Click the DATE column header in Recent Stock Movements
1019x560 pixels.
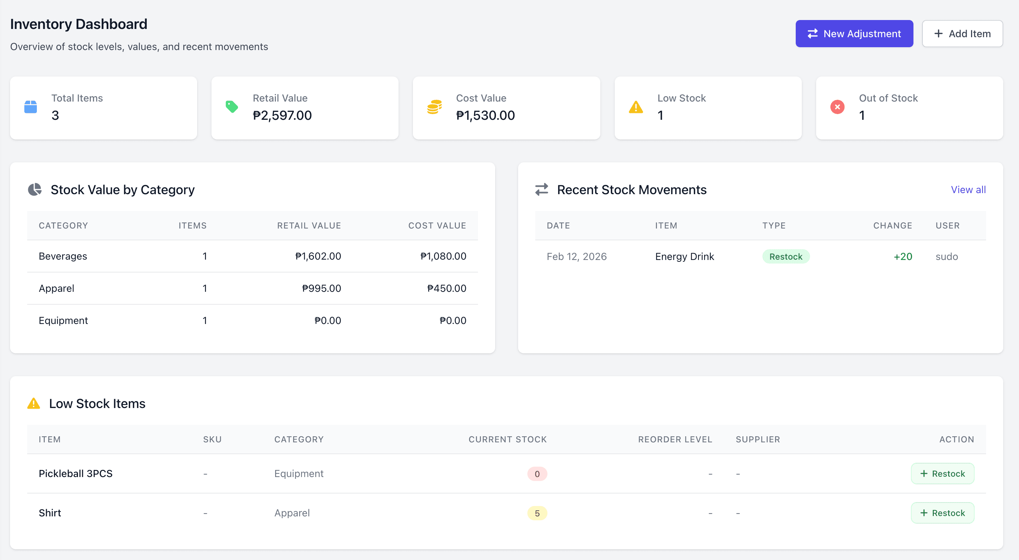tap(558, 225)
